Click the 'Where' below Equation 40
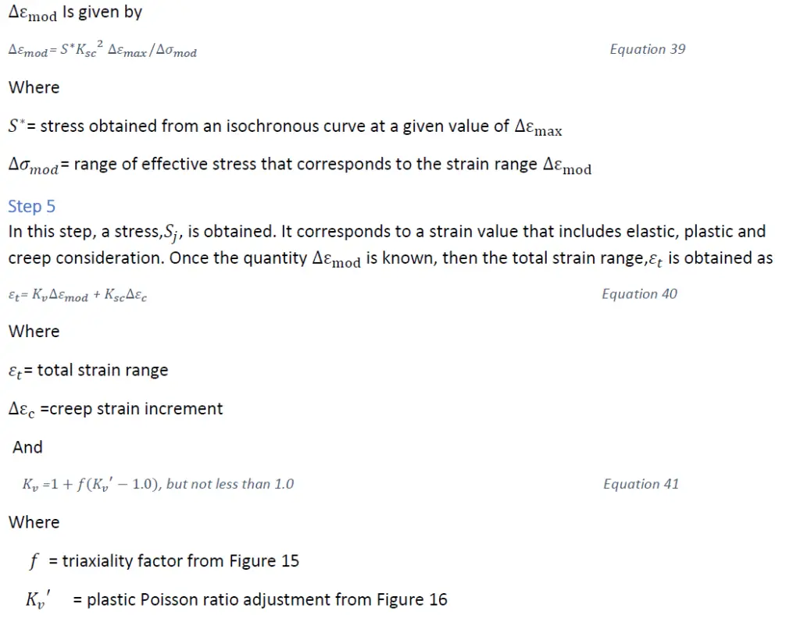 coord(34,332)
